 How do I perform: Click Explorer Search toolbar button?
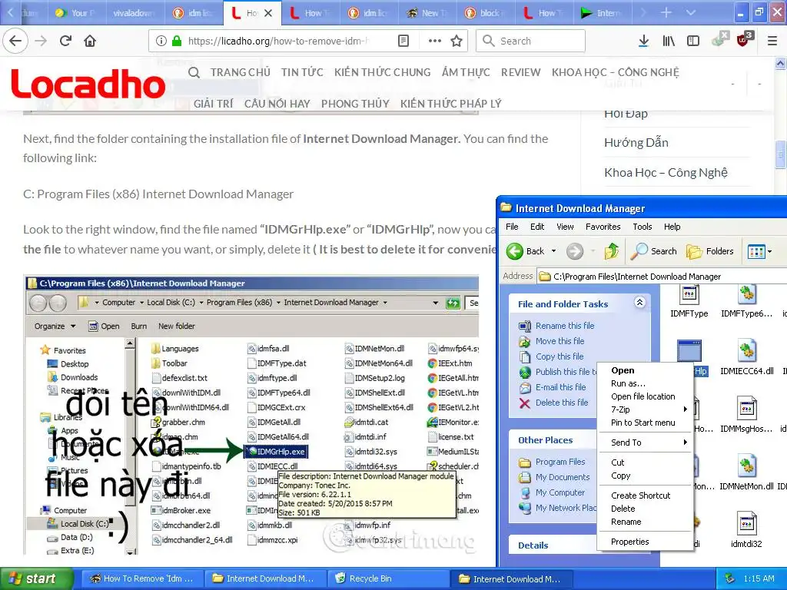click(x=654, y=251)
